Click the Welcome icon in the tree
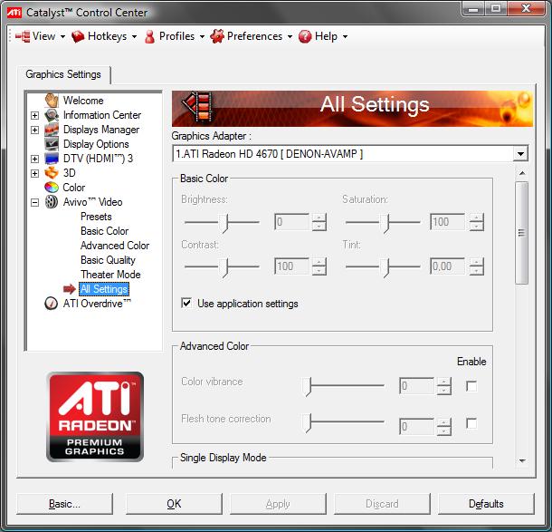The image size is (552, 532). point(52,101)
